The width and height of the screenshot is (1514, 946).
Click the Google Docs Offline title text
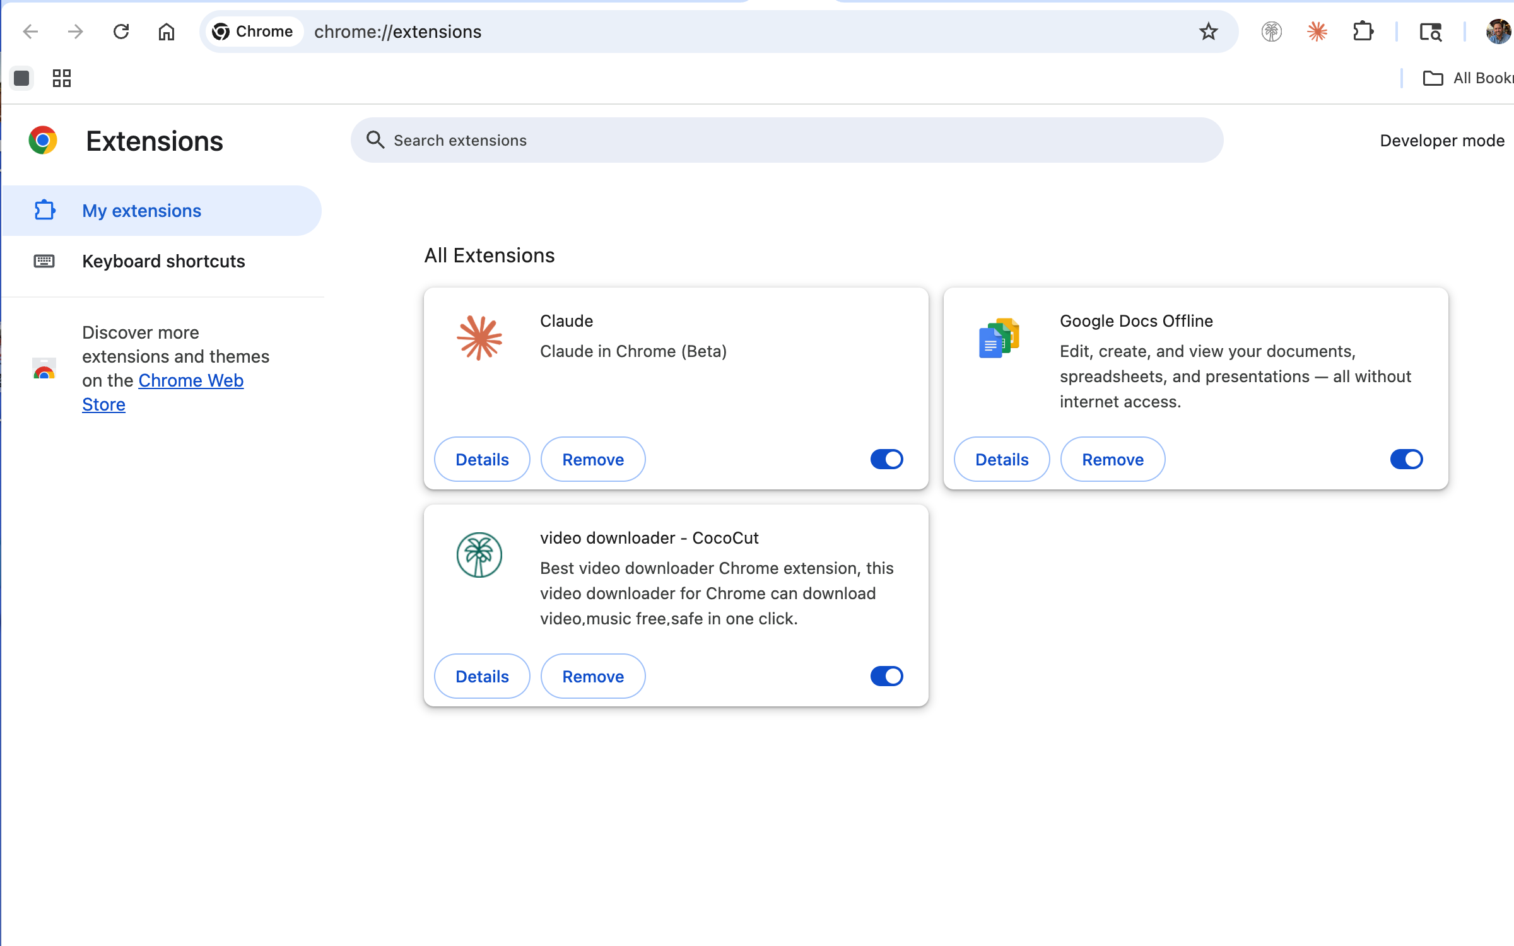click(x=1136, y=321)
